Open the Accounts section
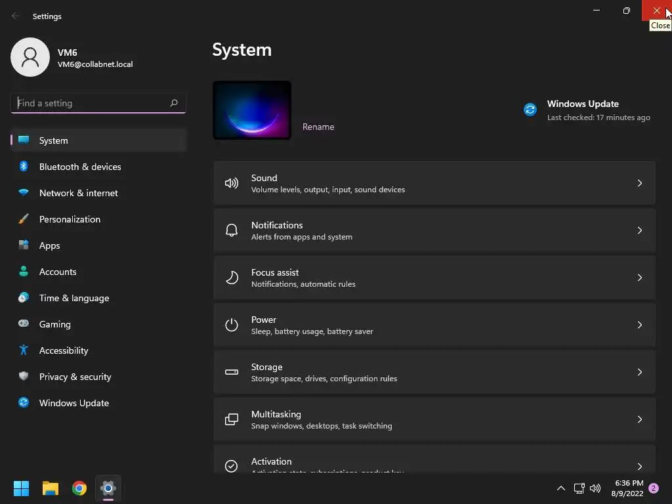Screen dimensions: 672x504 coord(98,272)
